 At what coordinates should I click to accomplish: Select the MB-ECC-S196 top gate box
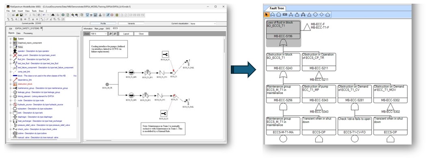[284, 35]
